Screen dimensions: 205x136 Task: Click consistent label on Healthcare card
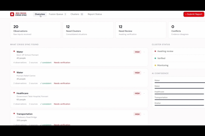click(x=46, y=104)
